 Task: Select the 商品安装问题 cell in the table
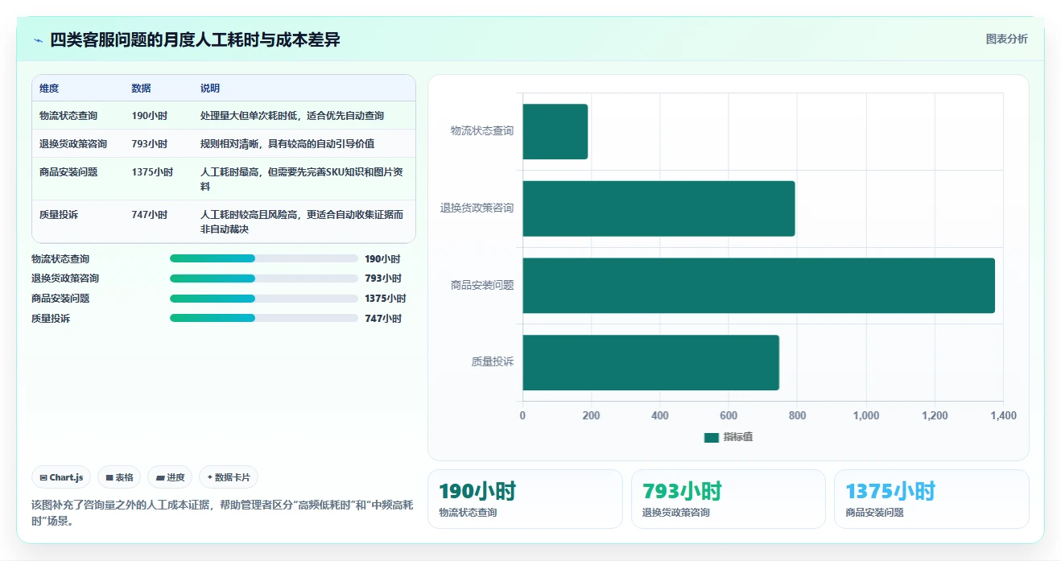[x=68, y=172]
